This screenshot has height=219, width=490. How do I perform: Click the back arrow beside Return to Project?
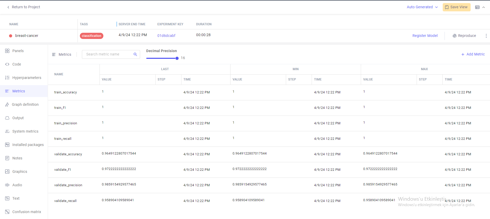pos(8,7)
